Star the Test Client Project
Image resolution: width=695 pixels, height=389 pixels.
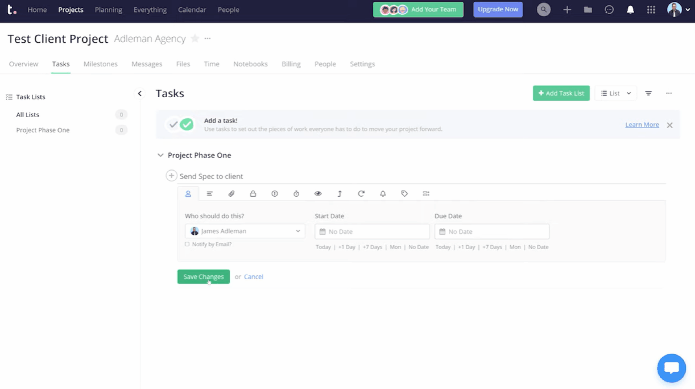pos(195,39)
